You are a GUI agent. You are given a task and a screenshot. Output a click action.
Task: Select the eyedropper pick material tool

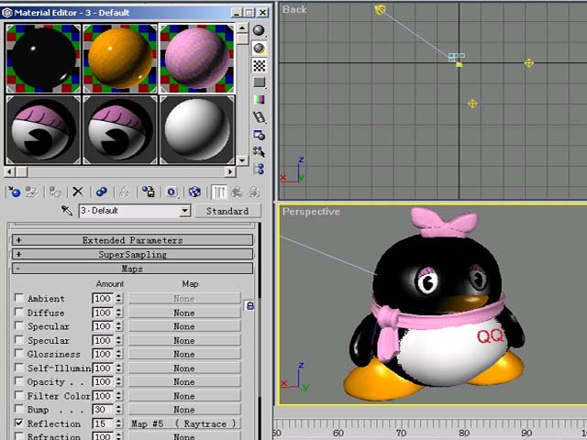point(67,211)
